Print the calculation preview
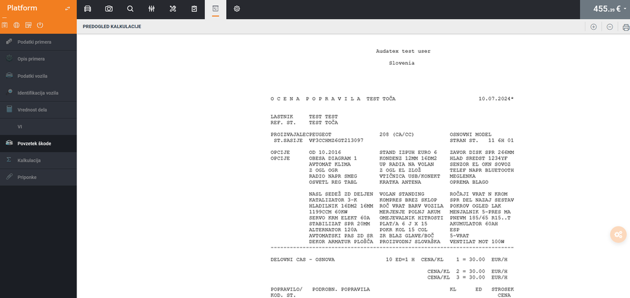The width and height of the screenshot is (630, 298). pos(626,27)
